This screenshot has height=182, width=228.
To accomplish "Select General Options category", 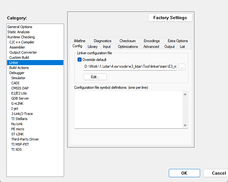I will click(20, 27).
